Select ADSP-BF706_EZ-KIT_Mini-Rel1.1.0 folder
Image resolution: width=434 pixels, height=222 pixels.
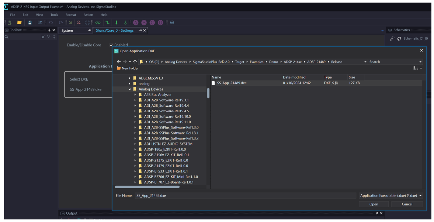[x=171, y=177]
